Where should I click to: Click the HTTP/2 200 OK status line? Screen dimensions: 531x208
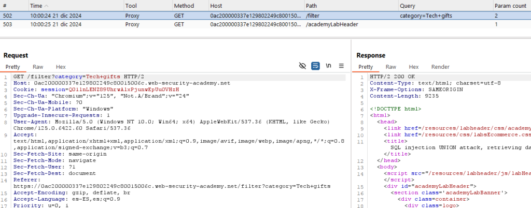(392, 77)
